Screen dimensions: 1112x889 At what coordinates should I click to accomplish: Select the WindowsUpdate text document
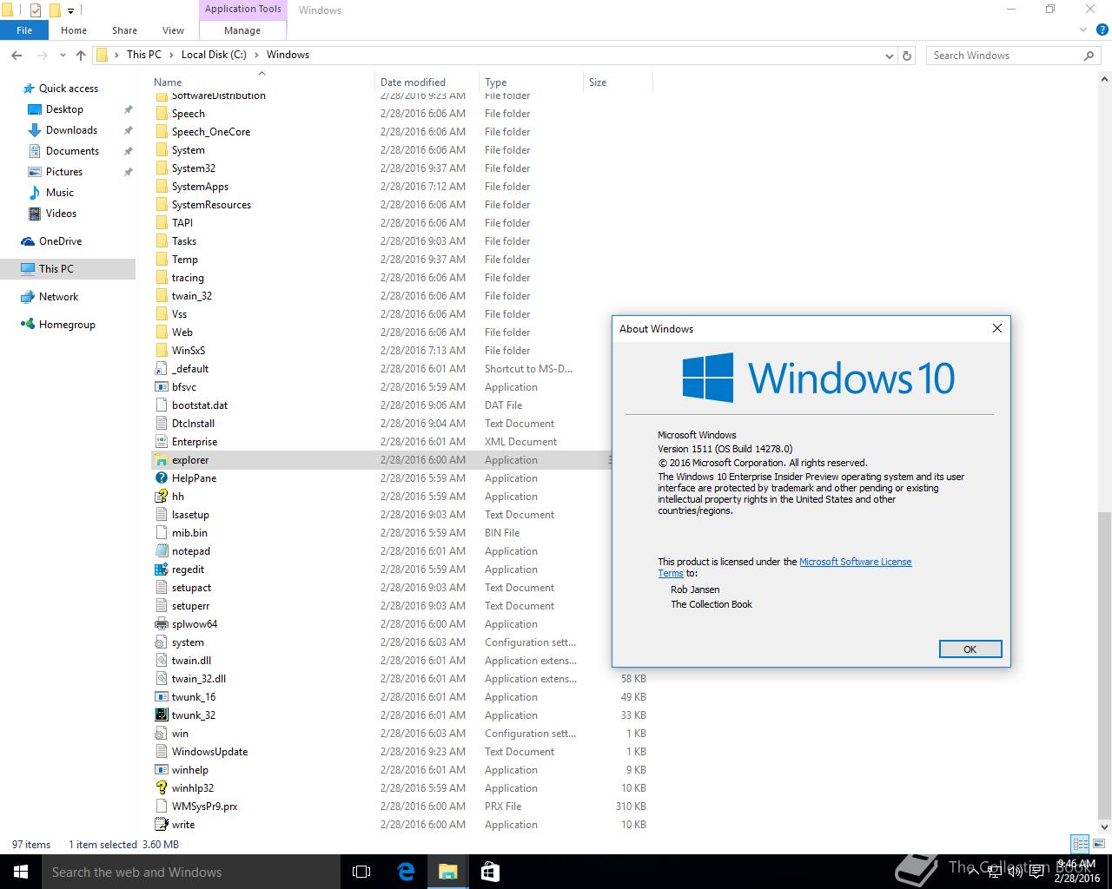click(209, 752)
